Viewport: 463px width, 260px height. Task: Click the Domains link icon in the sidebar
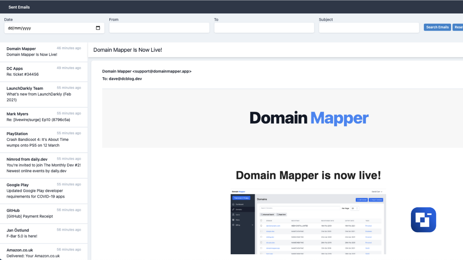coord(233,209)
